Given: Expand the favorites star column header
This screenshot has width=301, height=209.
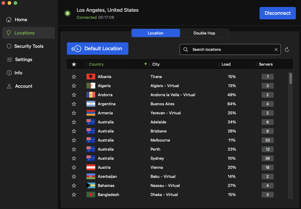Looking at the screenshot, I should 74,64.
